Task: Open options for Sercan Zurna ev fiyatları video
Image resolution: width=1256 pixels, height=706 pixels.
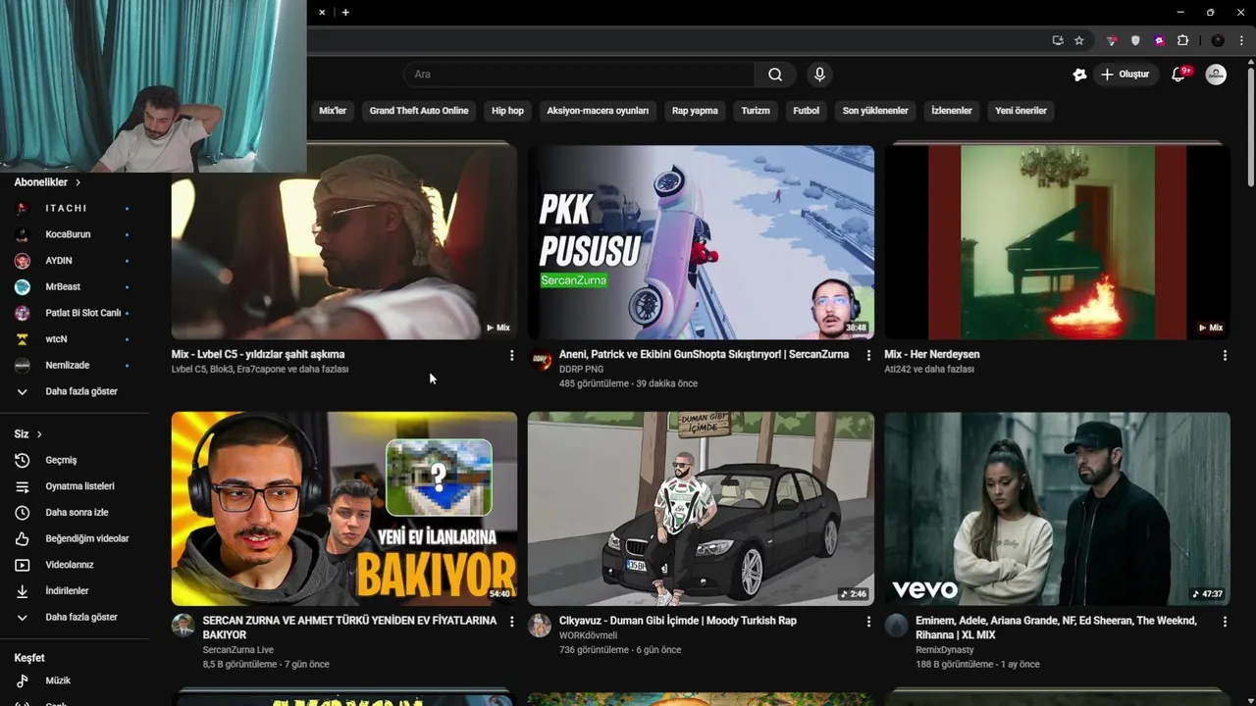Action: click(511, 622)
